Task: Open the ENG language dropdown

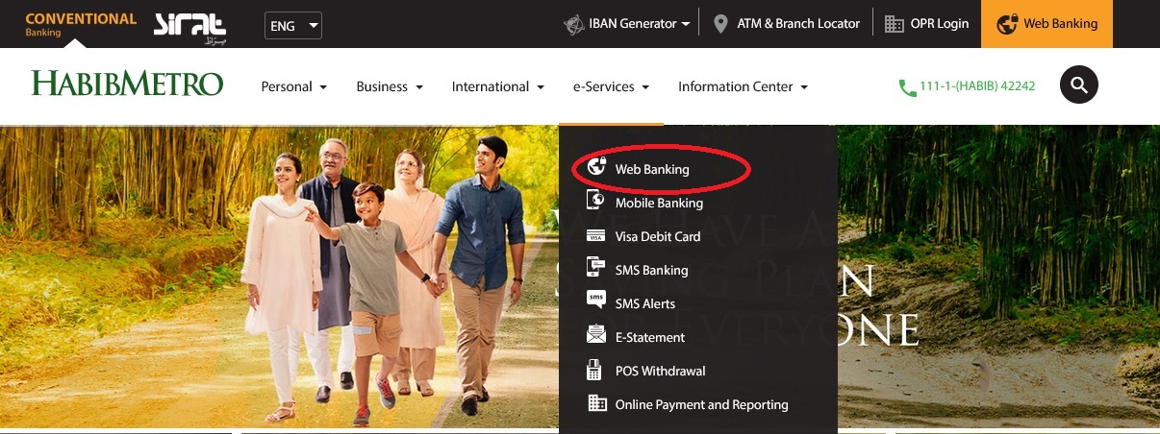Action: (x=292, y=26)
